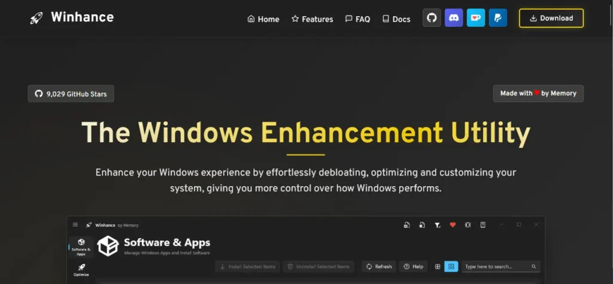Click the app preview screenshot title 'Winhance by Memory'
Image resolution: width=613 pixels, height=284 pixels.
(x=117, y=225)
